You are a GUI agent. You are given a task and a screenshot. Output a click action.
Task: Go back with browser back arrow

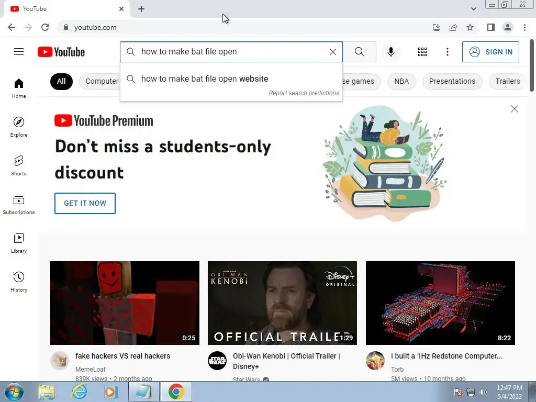[12, 27]
